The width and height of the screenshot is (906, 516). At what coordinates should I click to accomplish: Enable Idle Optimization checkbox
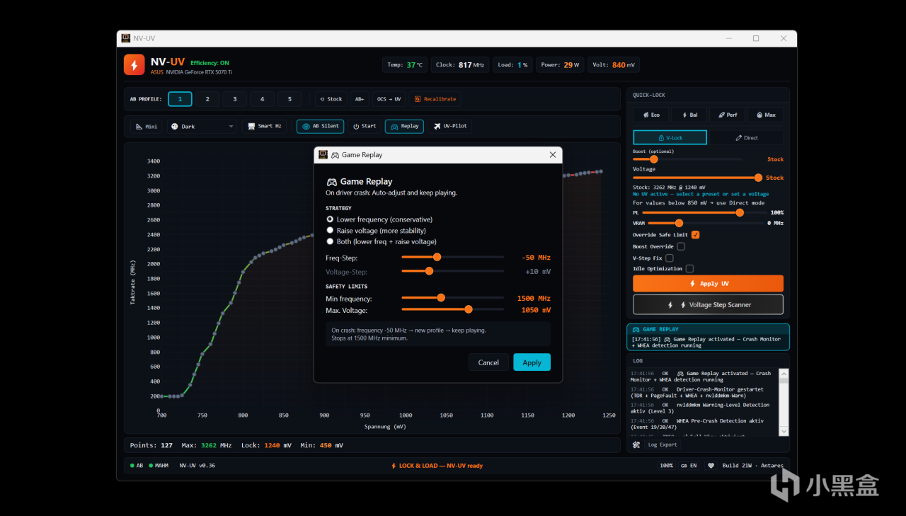(x=689, y=269)
